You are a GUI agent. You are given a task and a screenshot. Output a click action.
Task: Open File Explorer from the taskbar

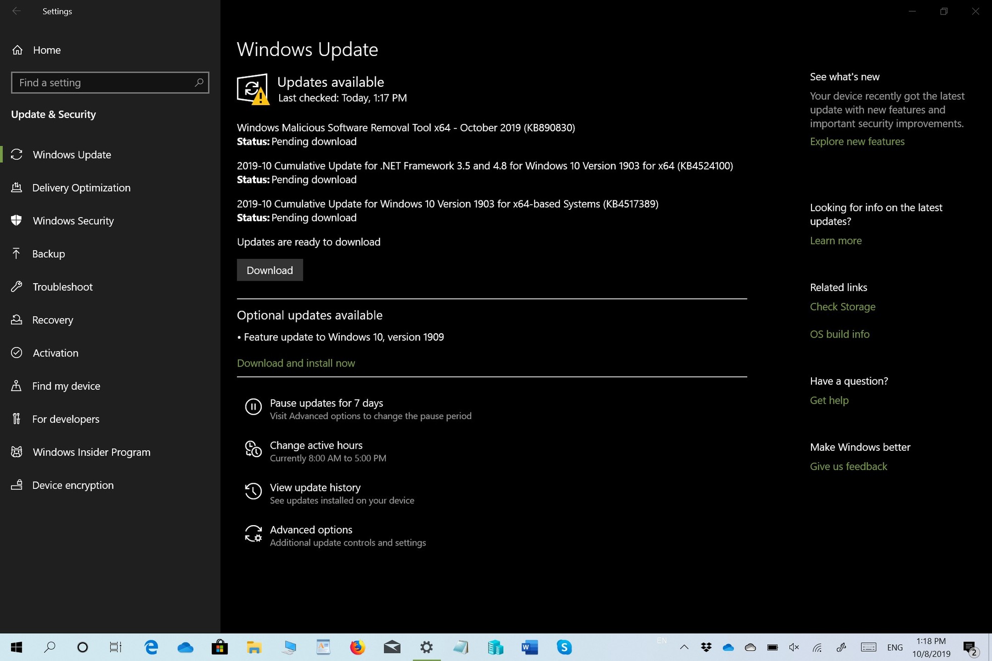254,647
